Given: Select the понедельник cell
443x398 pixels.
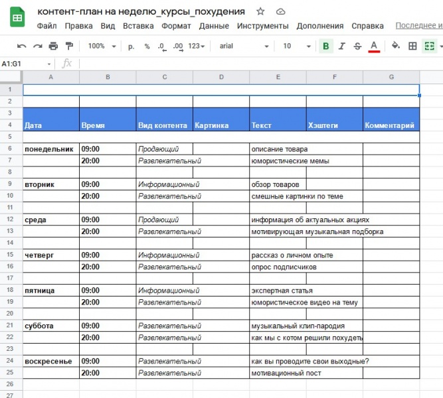Looking at the screenshot, I should point(51,149).
